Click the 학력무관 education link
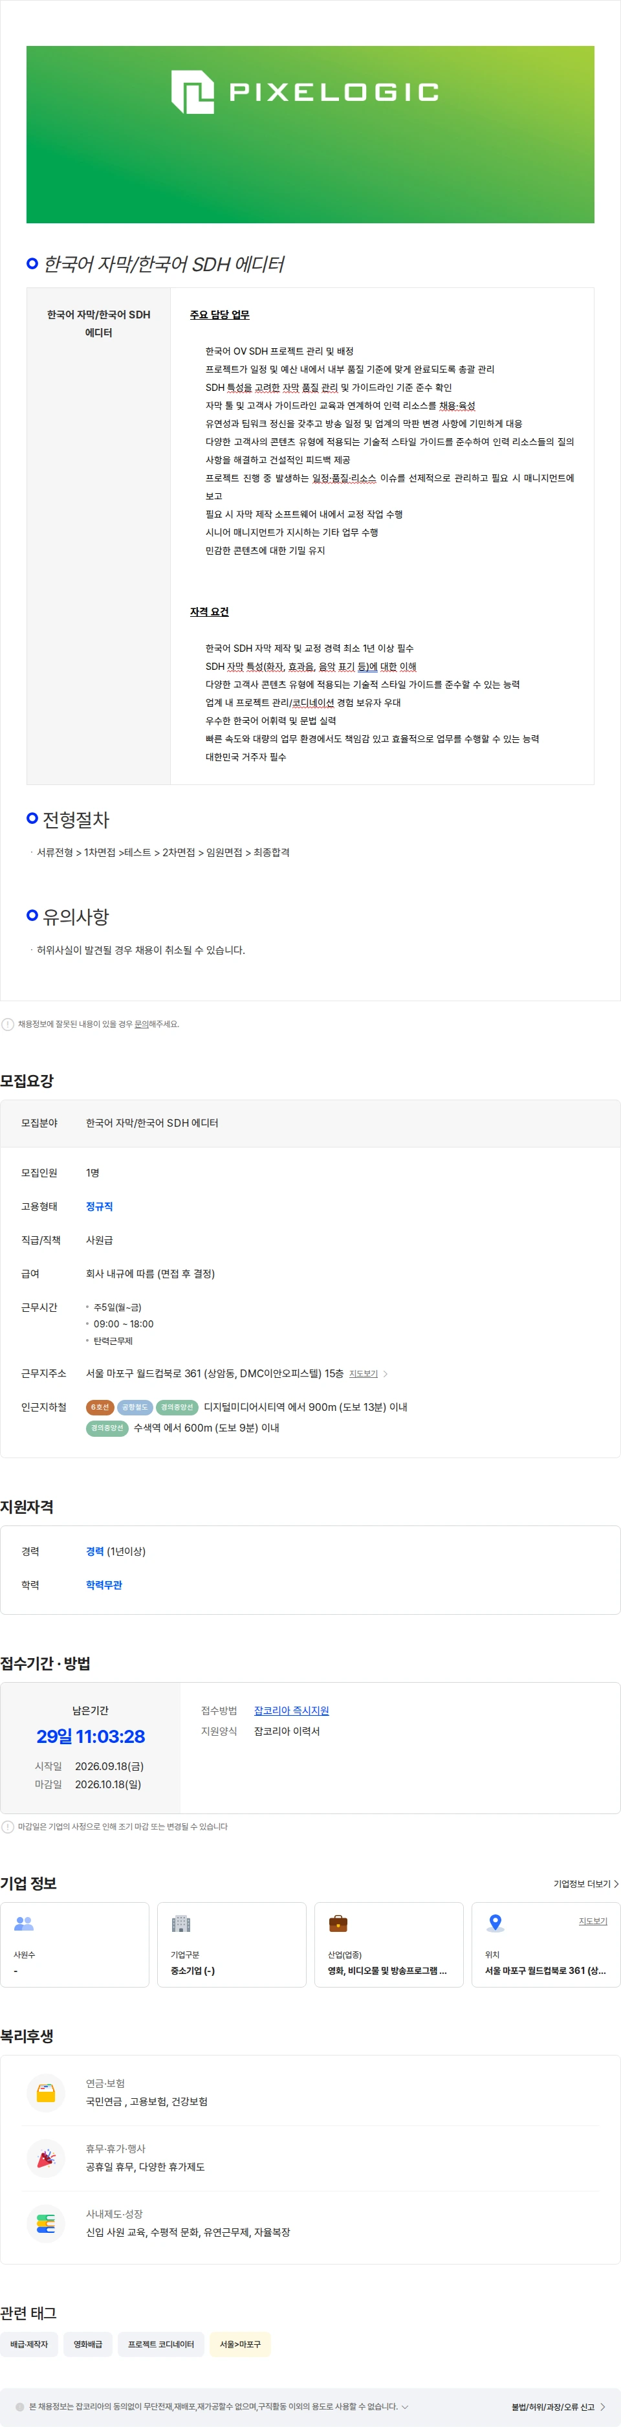 pos(103,1586)
